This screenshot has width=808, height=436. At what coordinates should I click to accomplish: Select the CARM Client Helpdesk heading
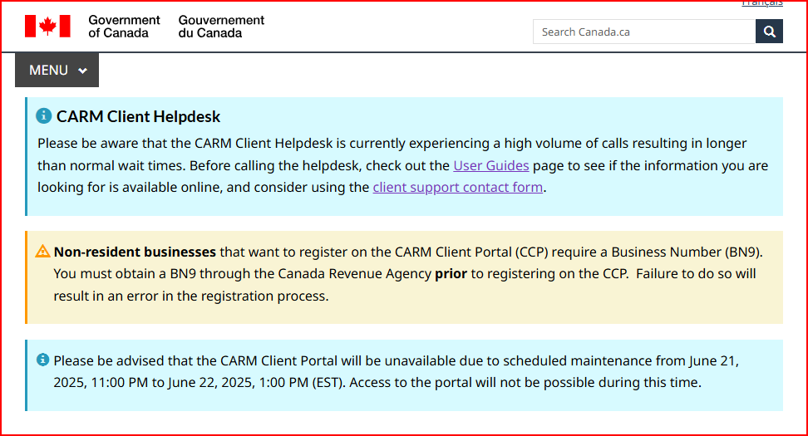[139, 117]
